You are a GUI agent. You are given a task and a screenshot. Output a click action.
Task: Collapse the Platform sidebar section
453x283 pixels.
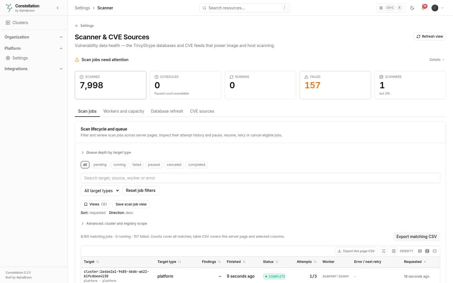[x=34, y=48]
